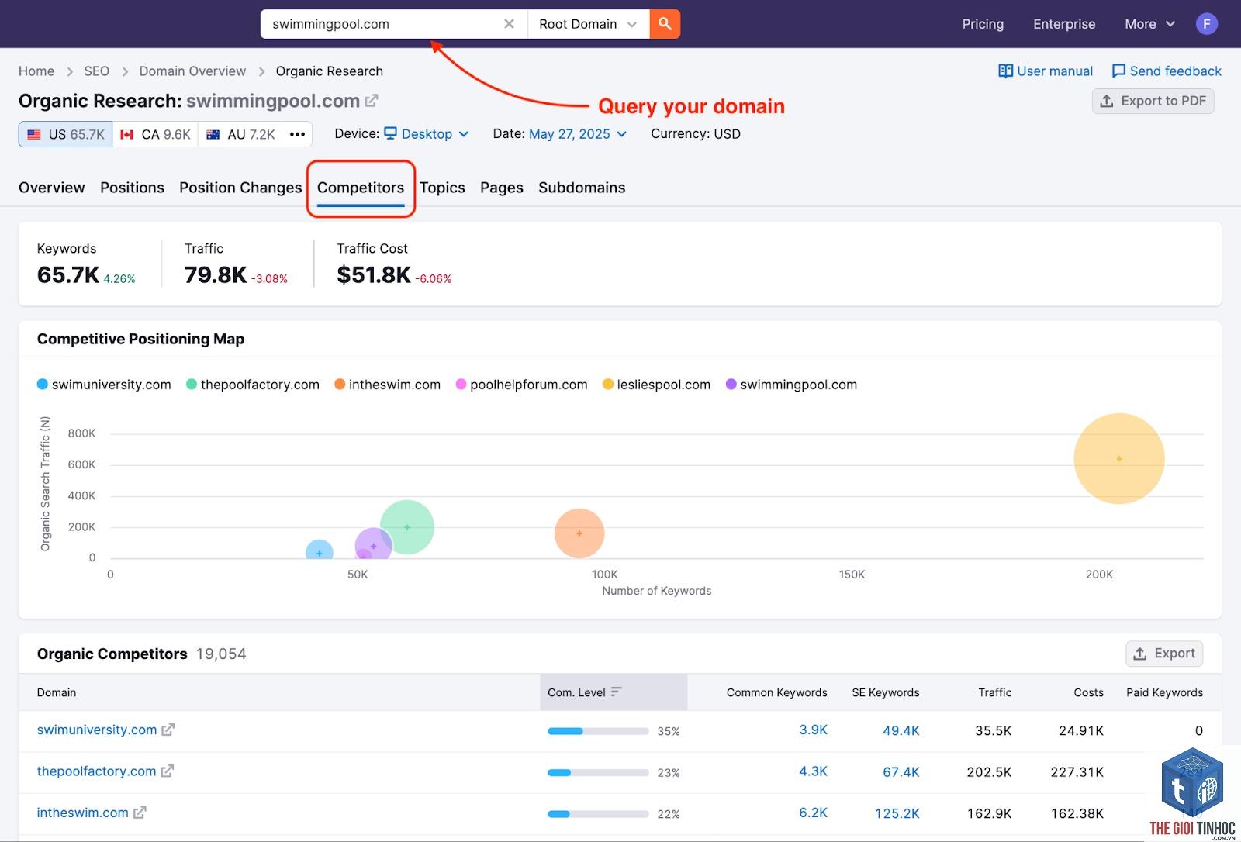Select the Australia flag database

tap(240, 134)
